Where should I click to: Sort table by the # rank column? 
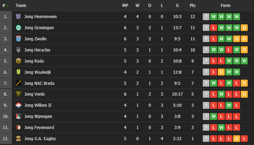(6, 6)
